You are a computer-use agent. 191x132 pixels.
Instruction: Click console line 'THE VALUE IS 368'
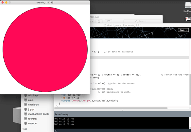click(64, 122)
